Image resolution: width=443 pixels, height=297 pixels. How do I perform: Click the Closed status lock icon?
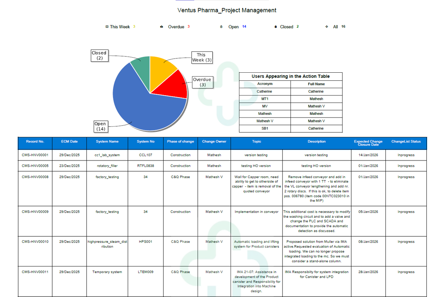point(275,27)
